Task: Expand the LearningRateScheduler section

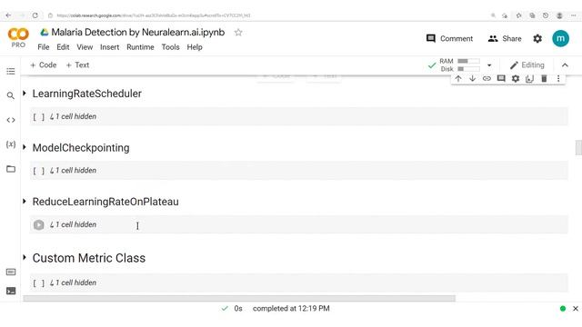Action: 25,94
